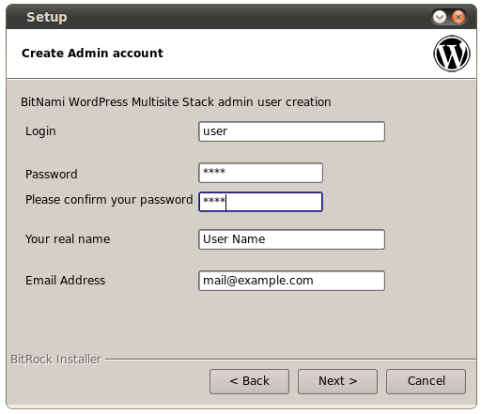Proceed with the Next button

pos(337,381)
